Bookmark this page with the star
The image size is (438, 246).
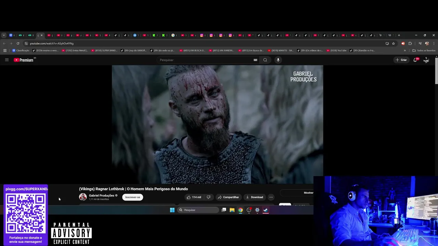click(394, 43)
